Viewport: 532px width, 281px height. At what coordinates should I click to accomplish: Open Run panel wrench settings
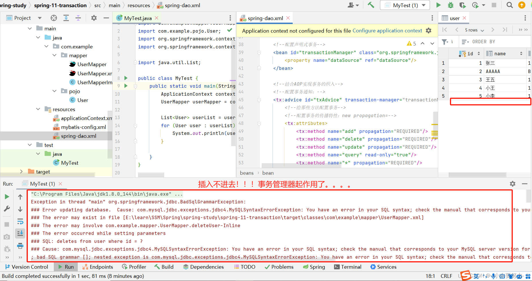pos(7,209)
